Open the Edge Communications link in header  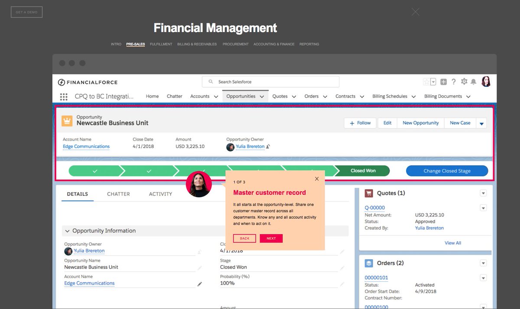(86, 147)
